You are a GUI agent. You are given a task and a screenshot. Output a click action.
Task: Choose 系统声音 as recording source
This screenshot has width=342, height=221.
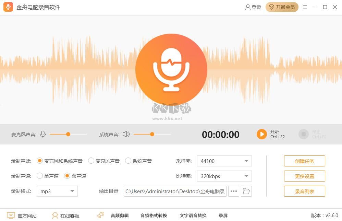(129, 160)
